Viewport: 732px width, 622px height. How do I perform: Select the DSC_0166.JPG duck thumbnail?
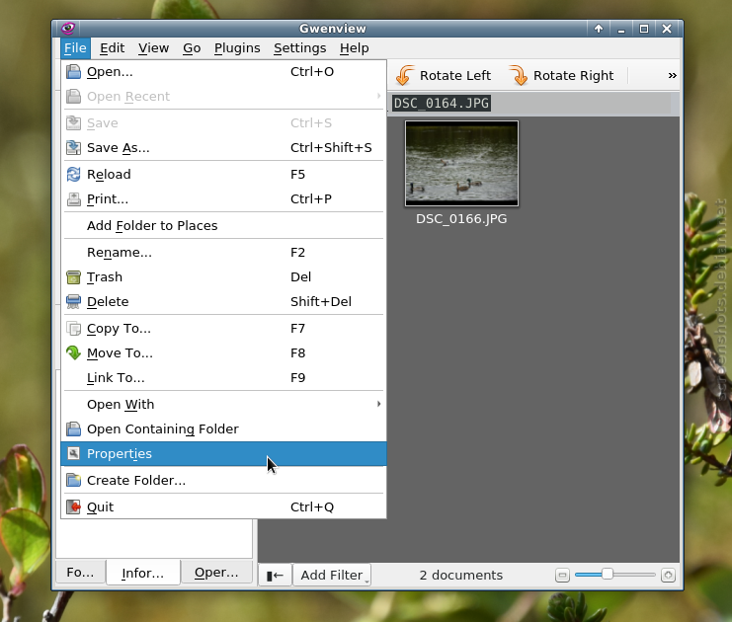pyautogui.click(x=461, y=163)
